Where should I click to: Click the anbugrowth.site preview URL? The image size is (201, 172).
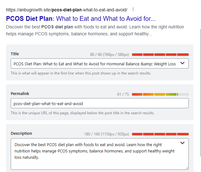point(66,9)
